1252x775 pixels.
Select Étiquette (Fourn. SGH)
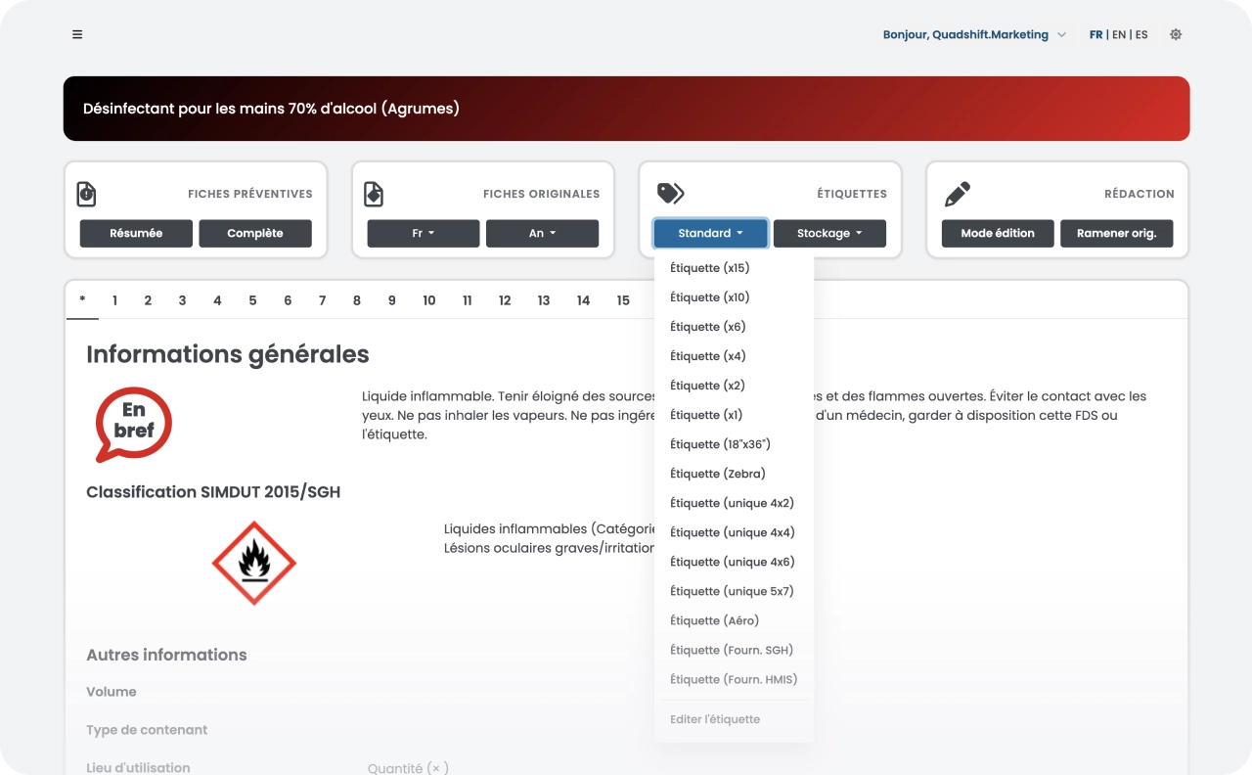(x=734, y=650)
